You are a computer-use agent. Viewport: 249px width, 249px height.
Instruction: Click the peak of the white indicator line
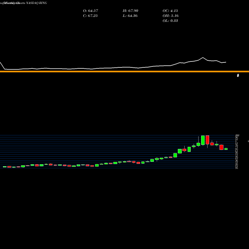point(203,57)
